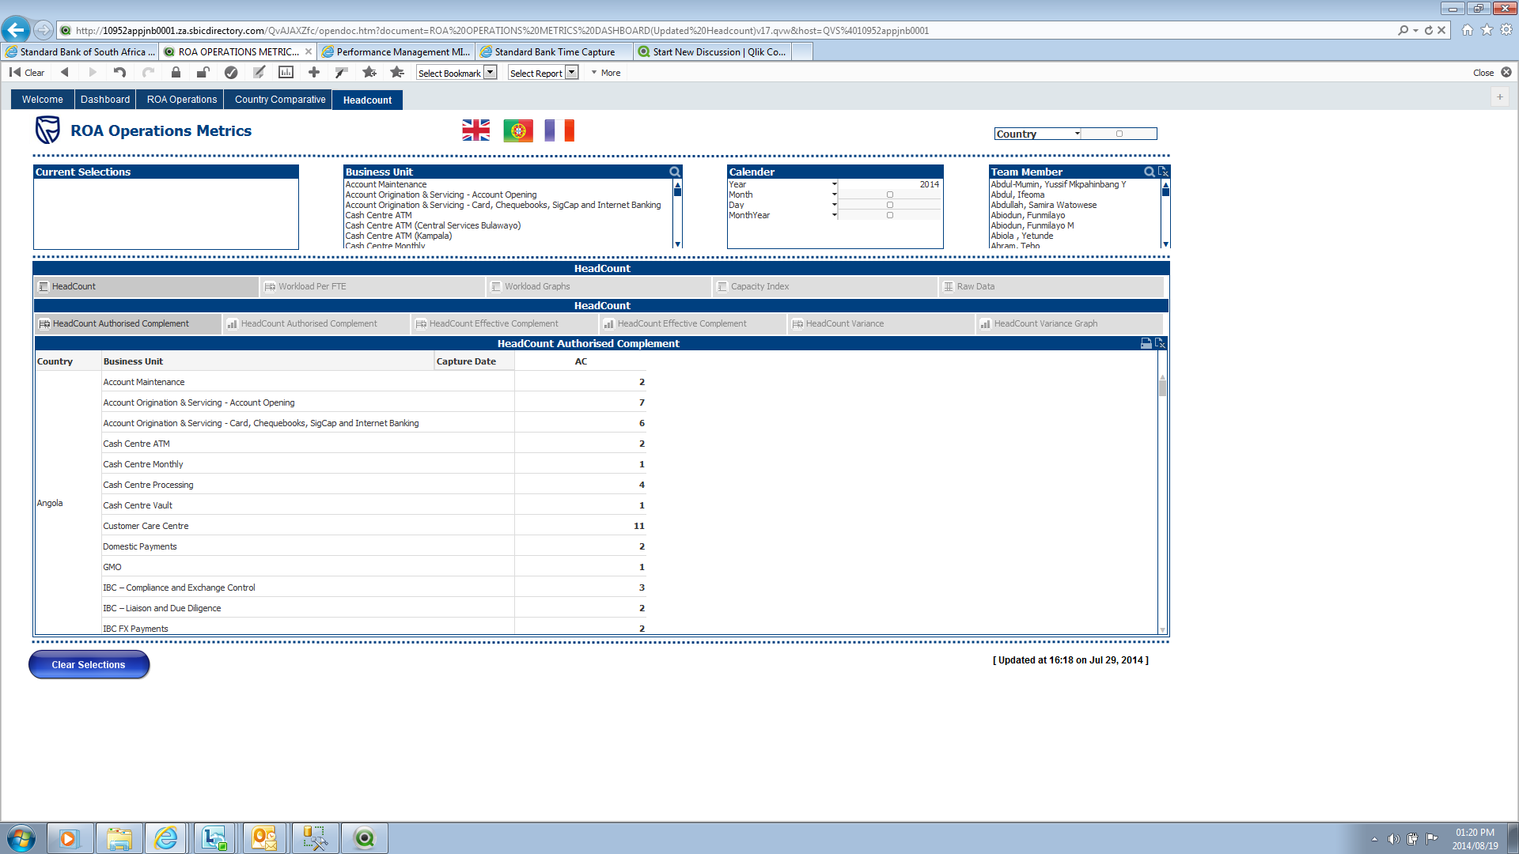Expand the Day dropdown in Calender
The width and height of the screenshot is (1519, 854).
[x=835, y=205]
